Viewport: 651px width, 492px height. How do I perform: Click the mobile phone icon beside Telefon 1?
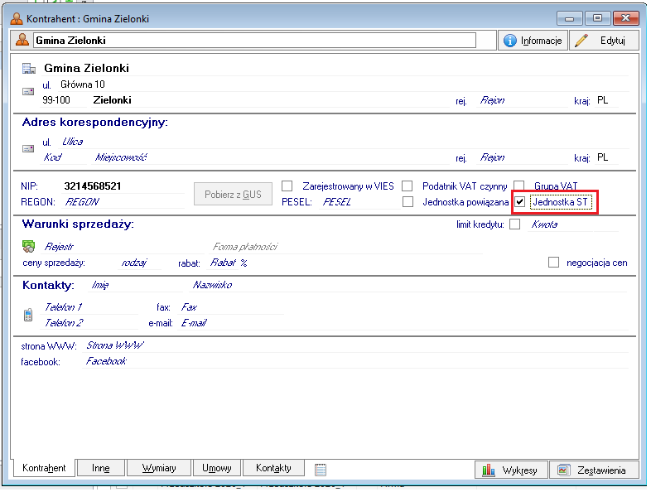[x=28, y=314]
